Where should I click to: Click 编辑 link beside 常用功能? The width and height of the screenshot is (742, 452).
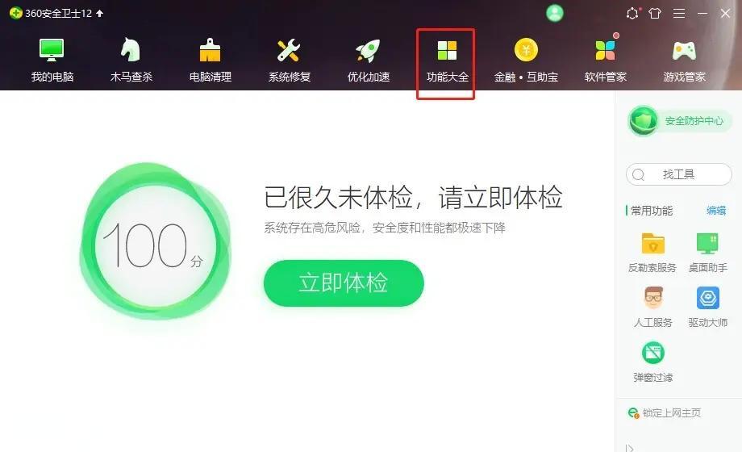[716, 211]
